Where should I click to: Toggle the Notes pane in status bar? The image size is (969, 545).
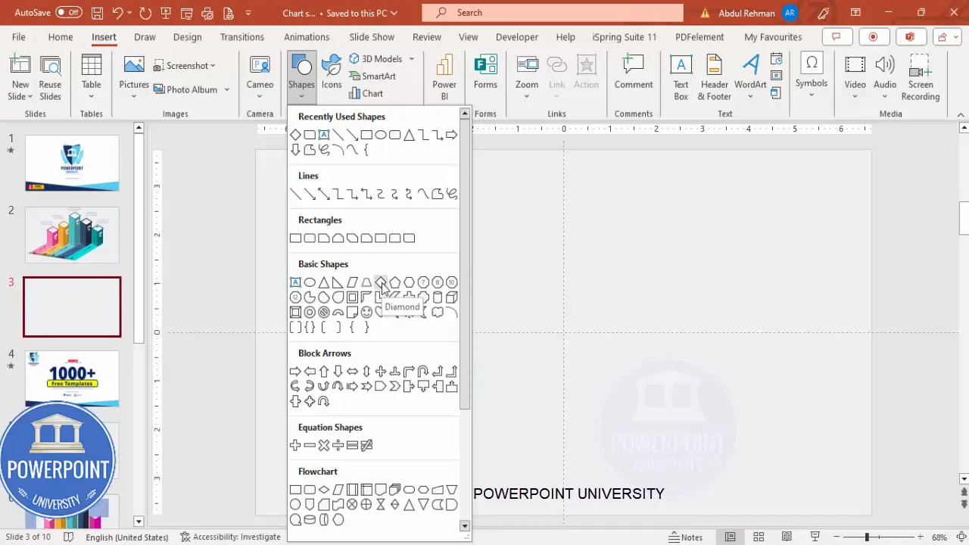coord(686,537)
